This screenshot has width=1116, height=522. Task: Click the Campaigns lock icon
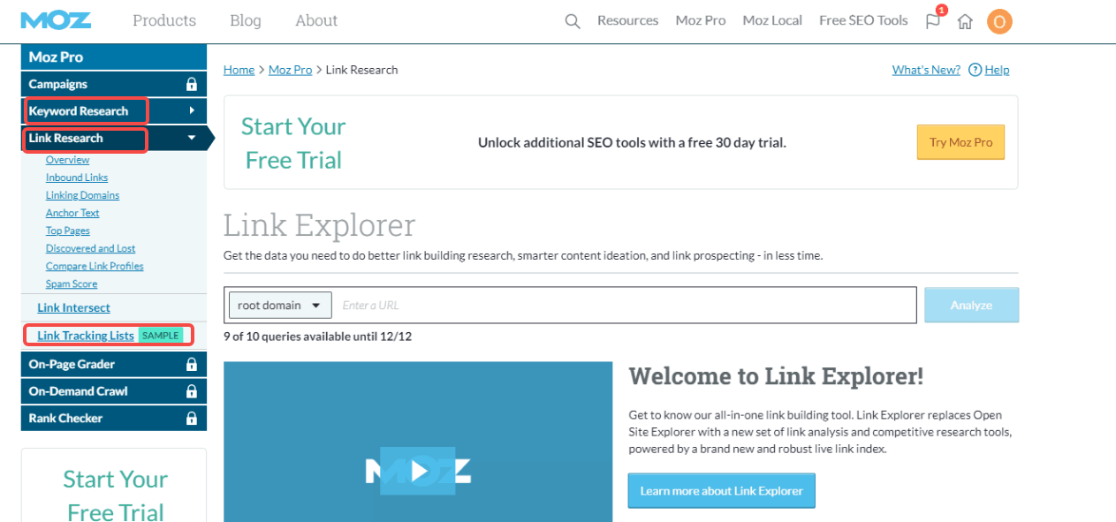tap(191, 84)
